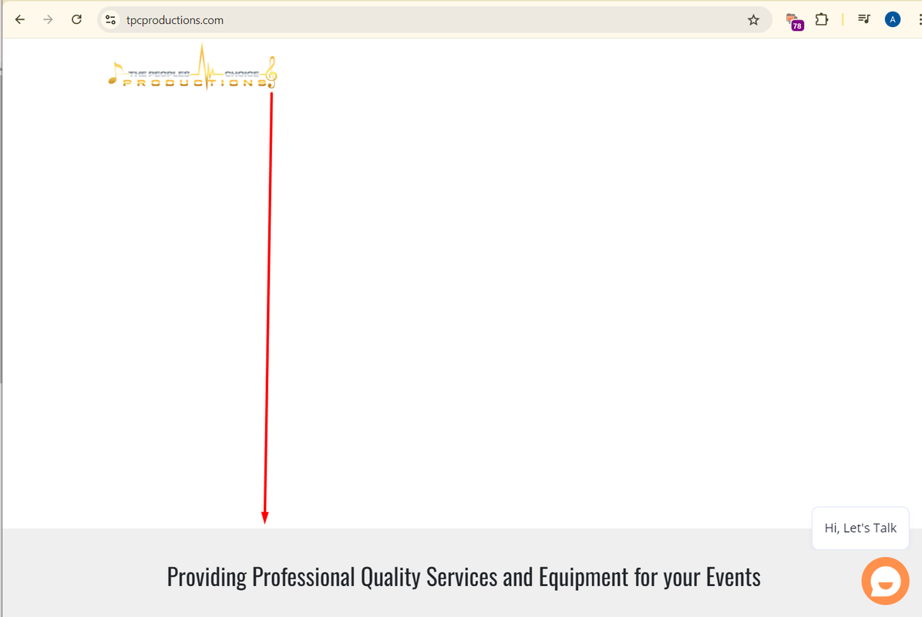Reload the tpcproductions.com page

coord(76,19)
